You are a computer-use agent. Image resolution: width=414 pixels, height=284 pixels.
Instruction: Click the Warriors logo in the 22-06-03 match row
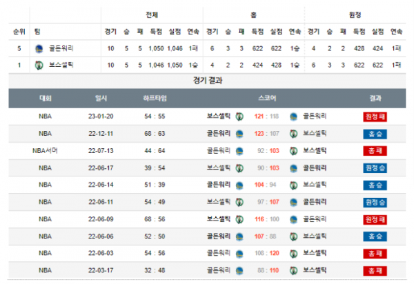(x=239, y=254)
